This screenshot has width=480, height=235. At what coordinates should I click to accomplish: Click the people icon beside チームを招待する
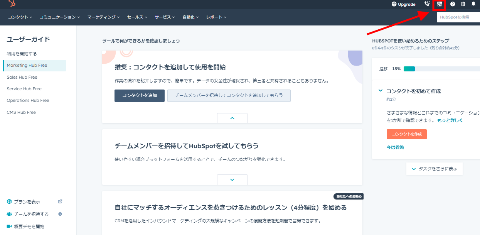9,214
